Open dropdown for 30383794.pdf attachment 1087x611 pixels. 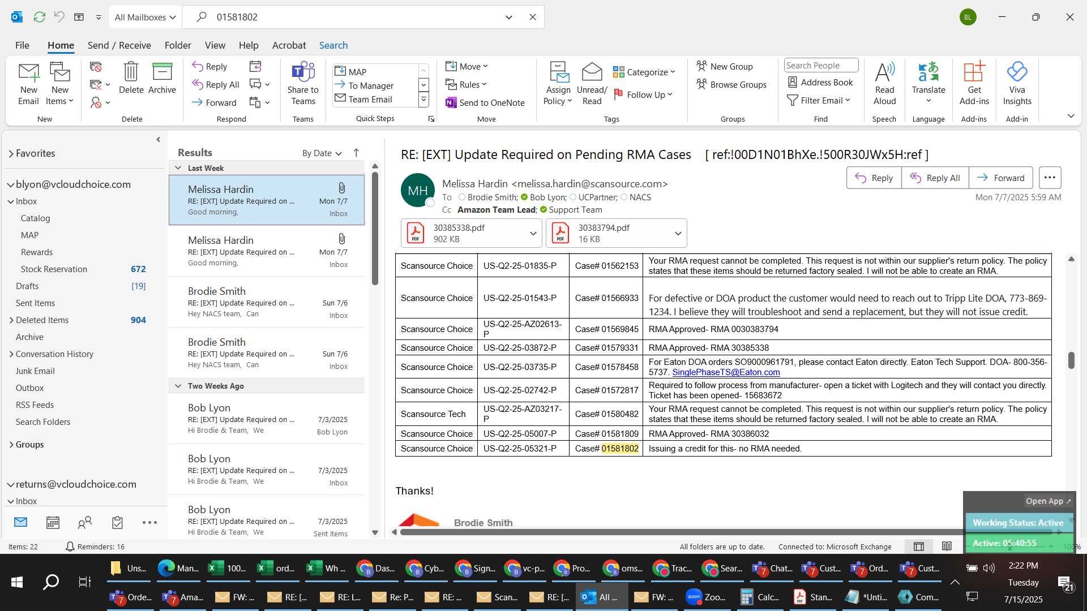(678, 233)
